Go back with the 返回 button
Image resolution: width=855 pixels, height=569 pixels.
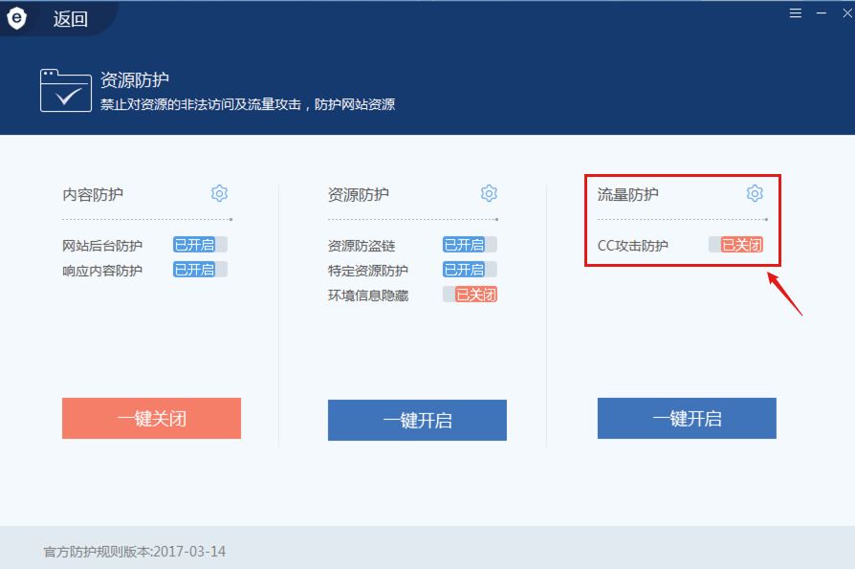(71, 19)
